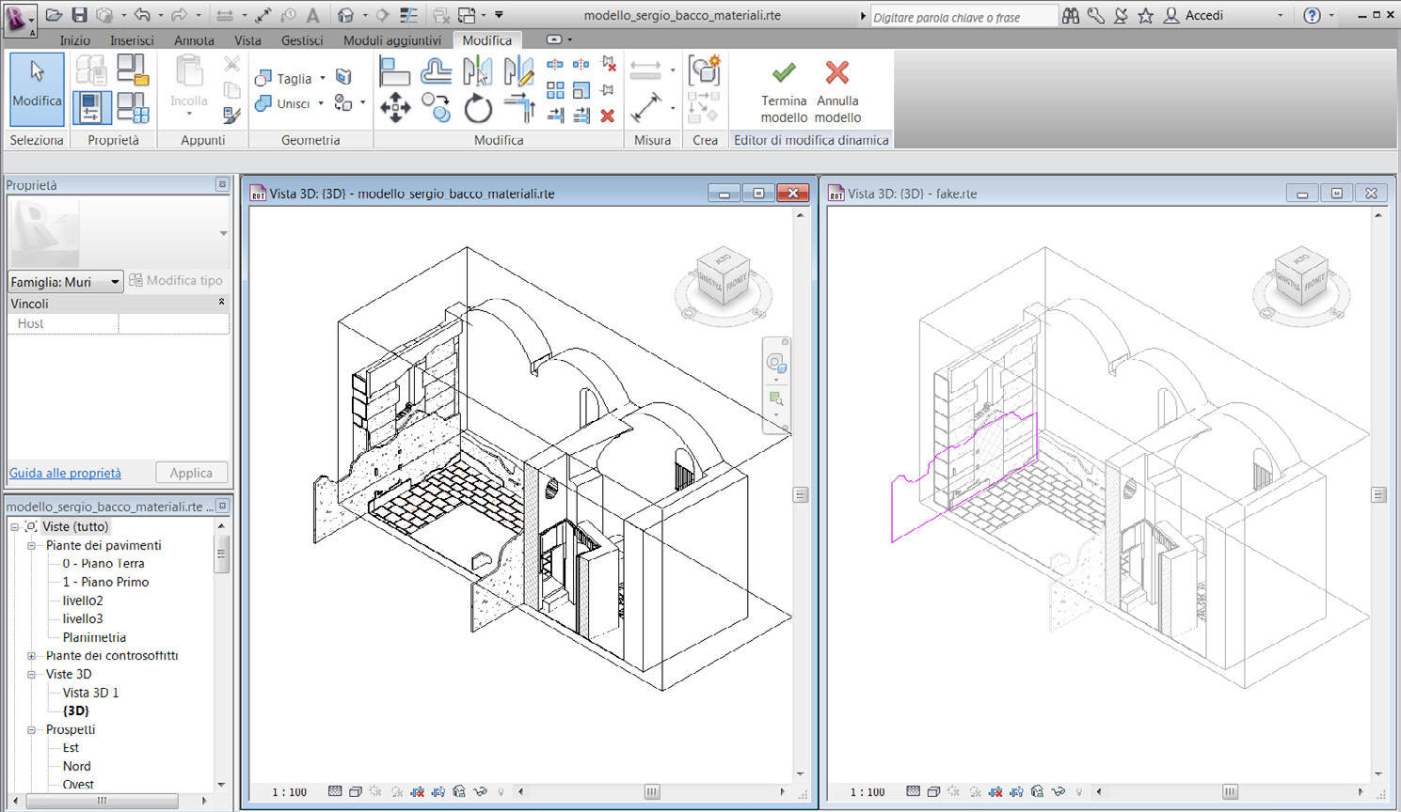Collapse Viste (tutto) tree node
1401x812 pixels.
pyautogui.click(x=15, y=527)
